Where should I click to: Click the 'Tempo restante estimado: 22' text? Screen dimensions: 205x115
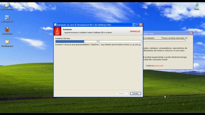click(x=174, y=38)
